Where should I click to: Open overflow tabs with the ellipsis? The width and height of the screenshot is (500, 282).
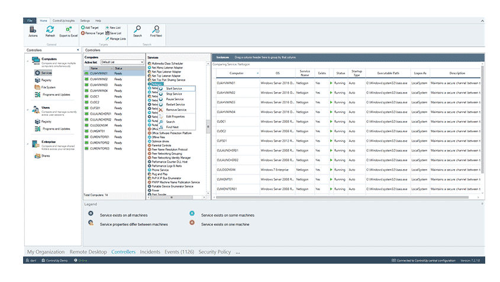(238, 252)
